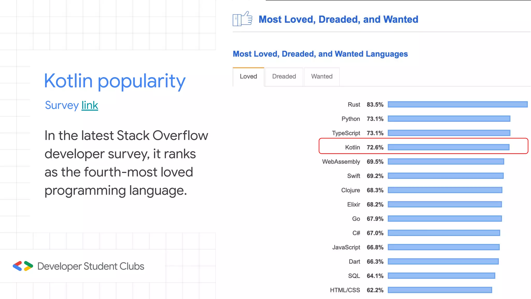Image resolution: width=531 pixels, height=299 pixels.
Task: Click the C# 67.0% bar
Action: point(444,233)
